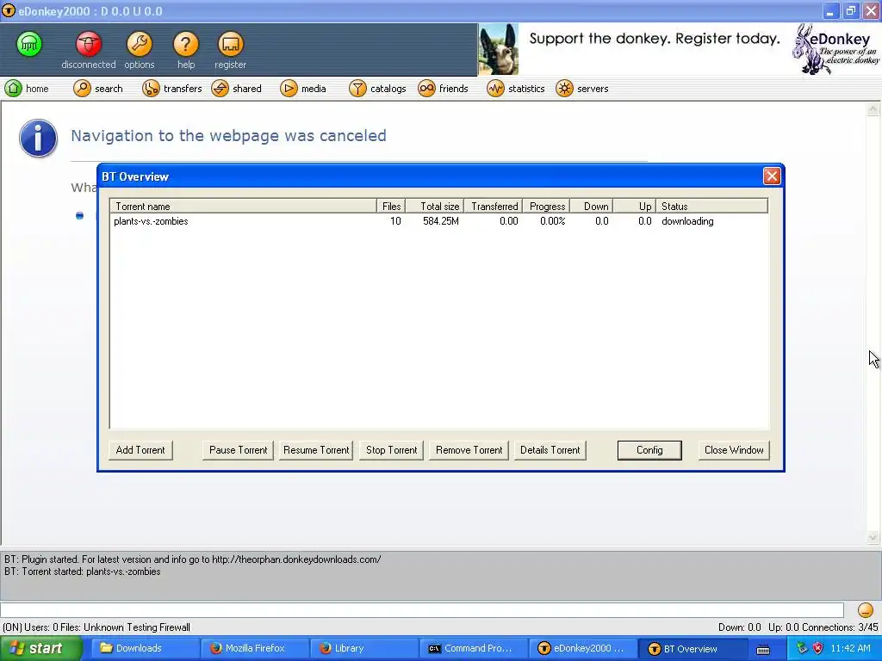Image resolution: width=882 pixels, height=661 pixels.
Task: Switch to Mozilla Firefox in taskbar
Action: (x=254, y=649)
